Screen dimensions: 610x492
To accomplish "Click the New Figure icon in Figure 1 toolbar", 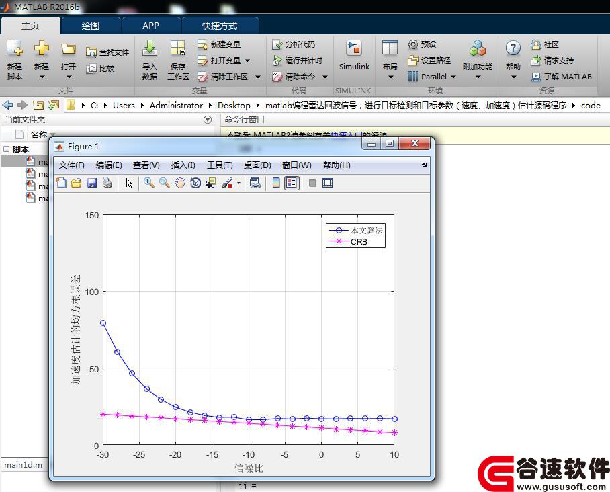I will 61,183.
